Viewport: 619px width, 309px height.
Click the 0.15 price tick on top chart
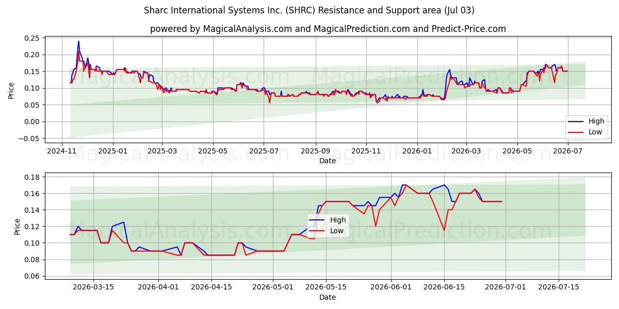[32, 72]
